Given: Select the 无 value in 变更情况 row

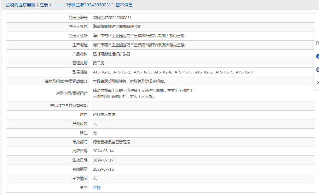Looking at the screenshot, I should pos(95,178).
